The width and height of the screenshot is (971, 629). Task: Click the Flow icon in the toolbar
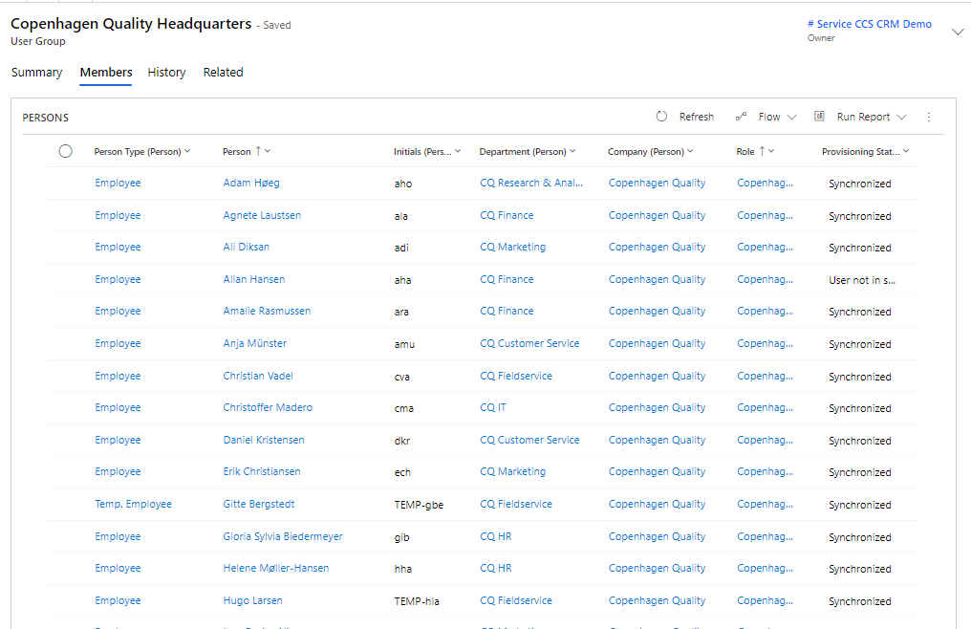[x=741, y=117]
